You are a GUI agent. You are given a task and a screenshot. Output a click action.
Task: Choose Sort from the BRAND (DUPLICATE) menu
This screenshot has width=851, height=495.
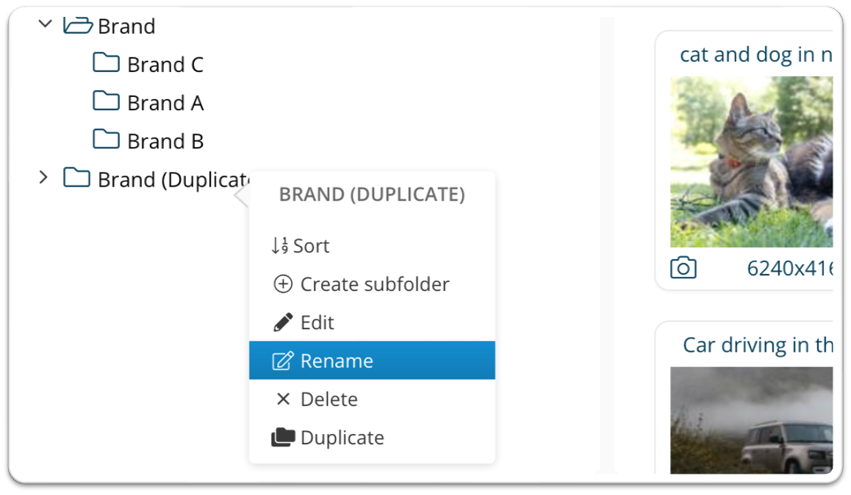coord(311,245)
